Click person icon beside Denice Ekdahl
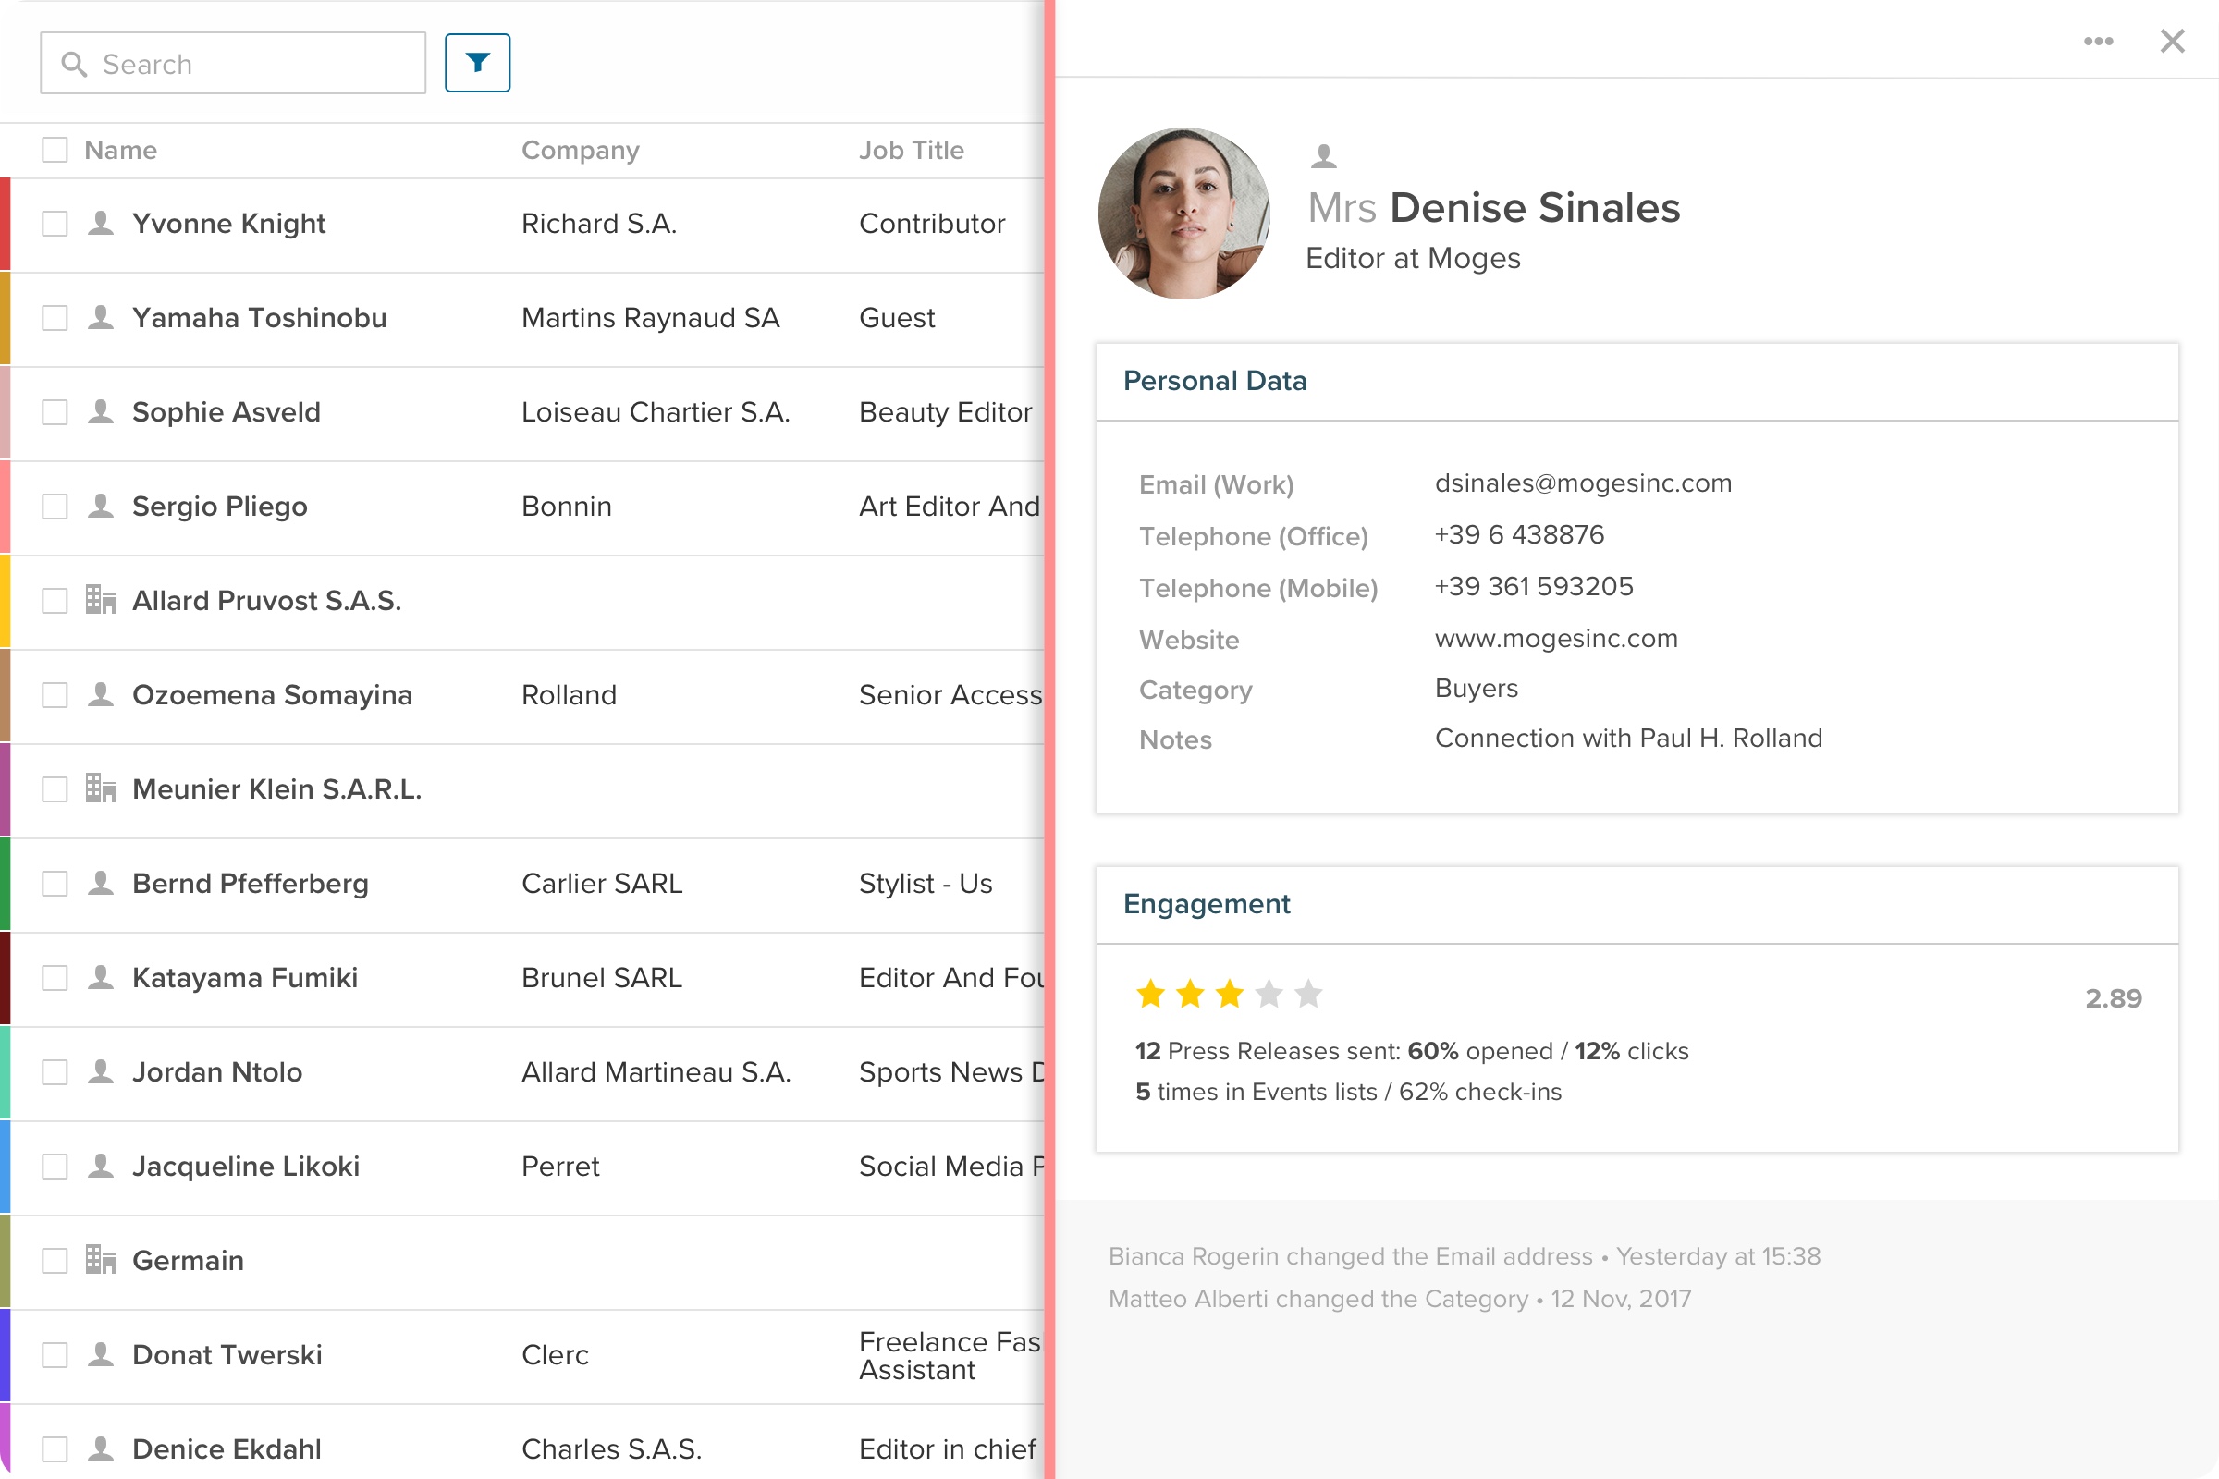 click(x=101, y=1448)
